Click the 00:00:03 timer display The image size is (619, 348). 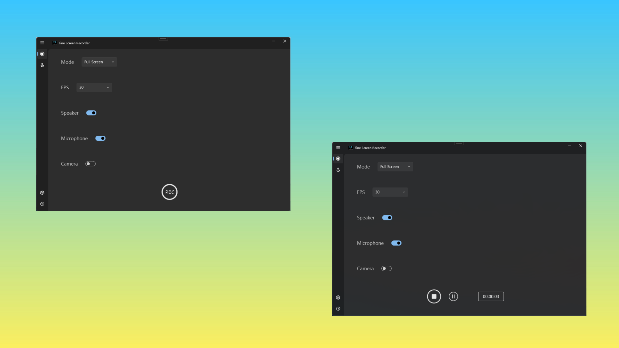[491, 296]
